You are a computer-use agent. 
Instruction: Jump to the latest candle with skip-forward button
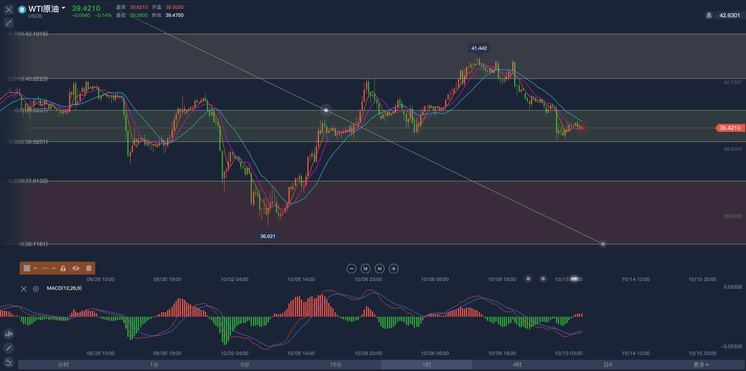379,269
